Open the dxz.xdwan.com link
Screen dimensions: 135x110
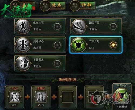tap(17, 17)
